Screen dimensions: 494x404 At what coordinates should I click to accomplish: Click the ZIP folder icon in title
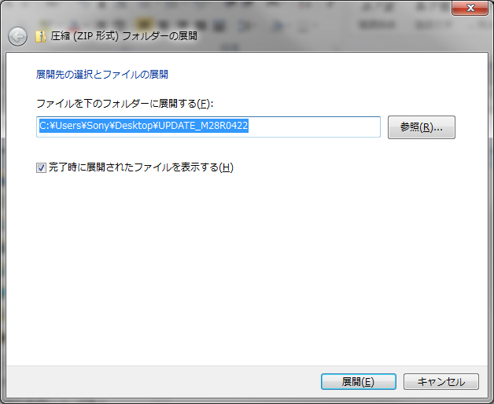[40, 36]
